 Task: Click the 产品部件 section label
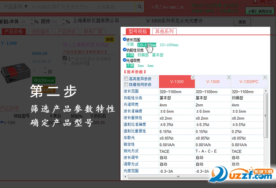tap(9, 108)
